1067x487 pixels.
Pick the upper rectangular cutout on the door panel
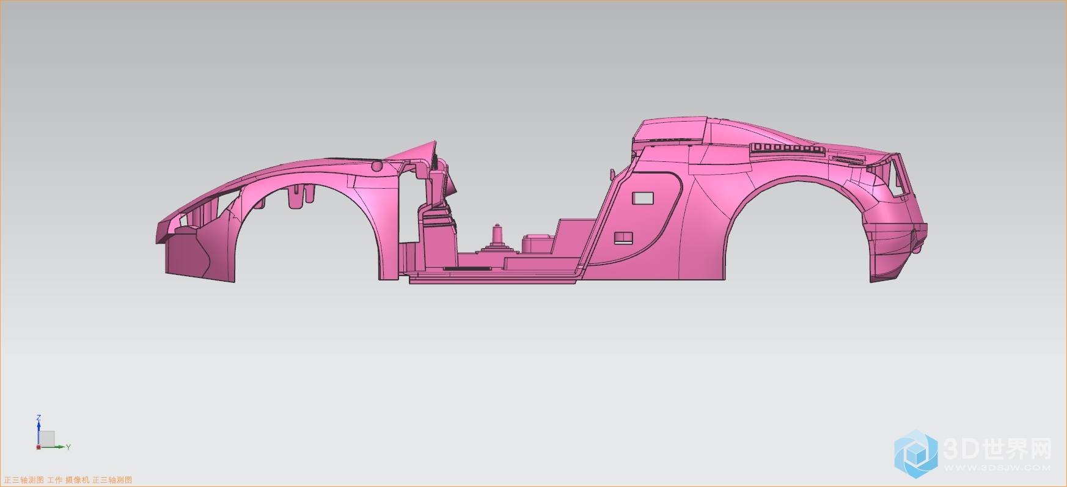(x=642, y=198)
